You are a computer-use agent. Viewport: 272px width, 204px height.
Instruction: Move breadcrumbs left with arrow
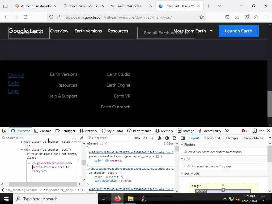(3, 190)
